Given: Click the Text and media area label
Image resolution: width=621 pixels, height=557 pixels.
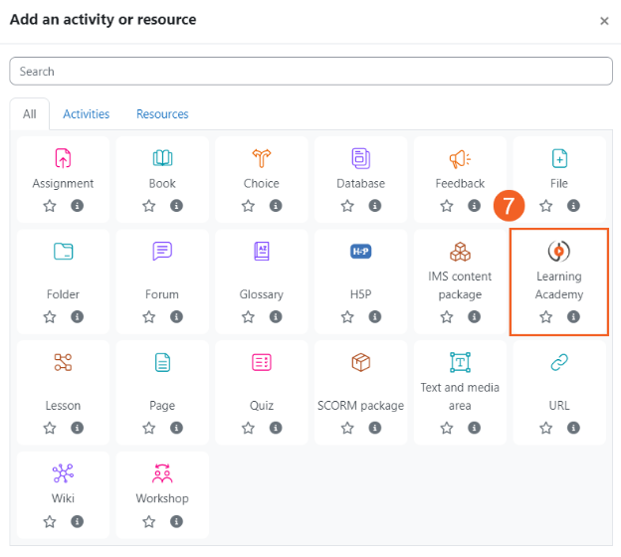Looking at the screenshot, I should pos(460,396).
